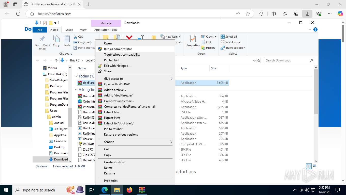
Task: Choose Open in the context menu
Action: [135, 43]
